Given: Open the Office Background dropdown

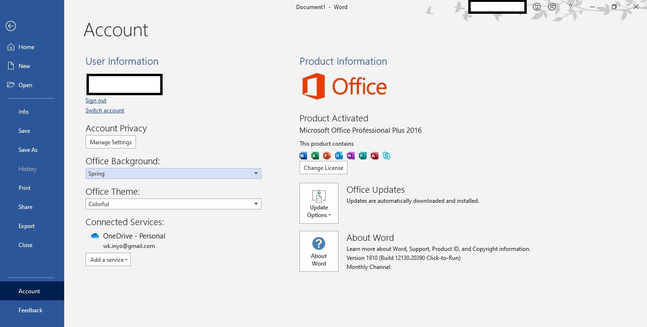Looking at the screenshot, I should (x=174, y=174).
